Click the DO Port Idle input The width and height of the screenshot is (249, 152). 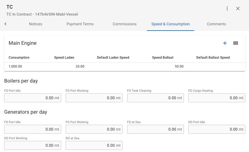217,129
